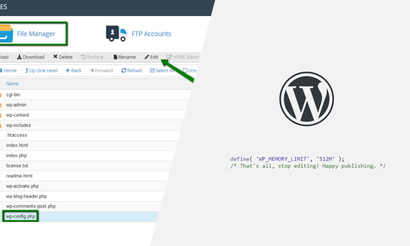
Task: Click the Download toolbar icon
Action: [x=19, y=57]
